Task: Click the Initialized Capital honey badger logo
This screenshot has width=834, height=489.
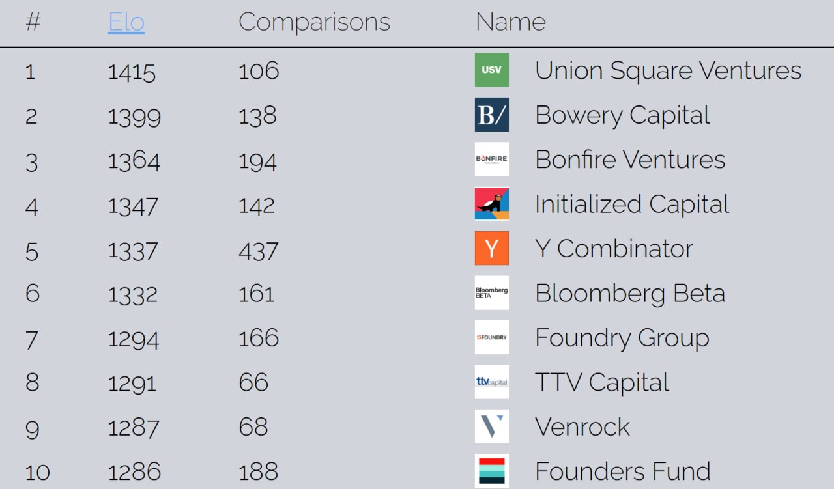Action: (x=491, y=204)
